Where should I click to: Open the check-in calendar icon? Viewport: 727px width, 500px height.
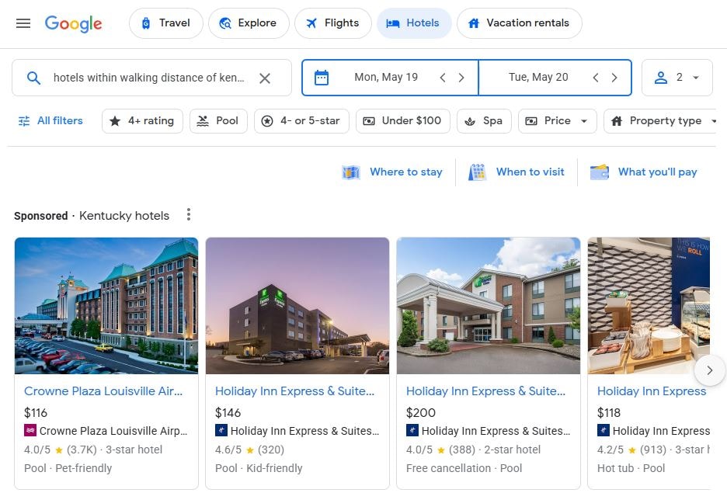(322, 78)
